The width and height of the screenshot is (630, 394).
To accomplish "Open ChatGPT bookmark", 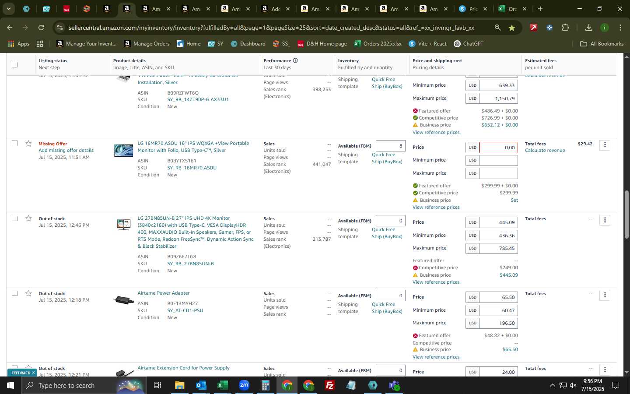I will pyautogui.click(x=469, y=43).
